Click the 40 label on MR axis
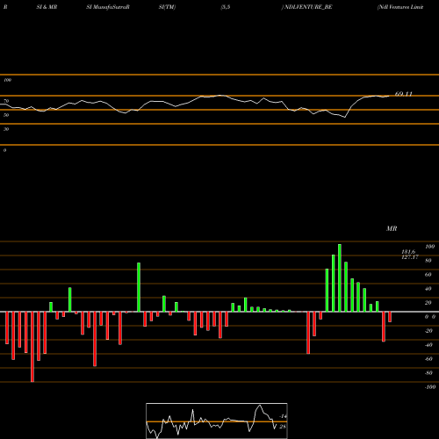439x439 pixels. point(428,289)
